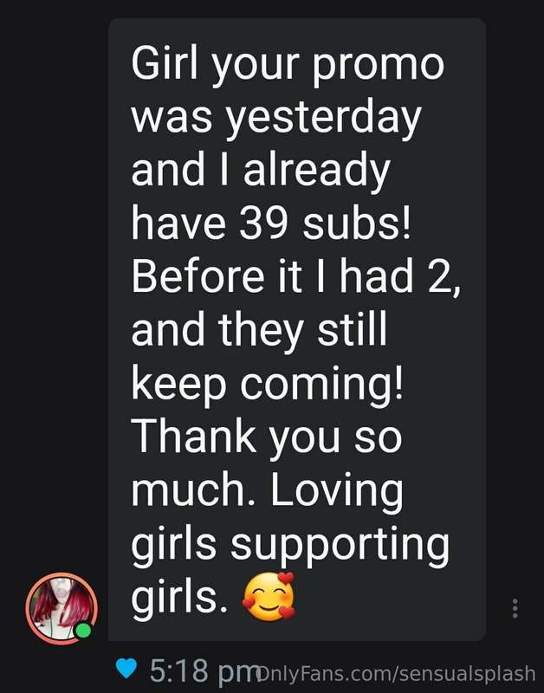This screenshot has width=544, height=693.
Task: Open the three-dot message options menu
Action: pos(515,608)
